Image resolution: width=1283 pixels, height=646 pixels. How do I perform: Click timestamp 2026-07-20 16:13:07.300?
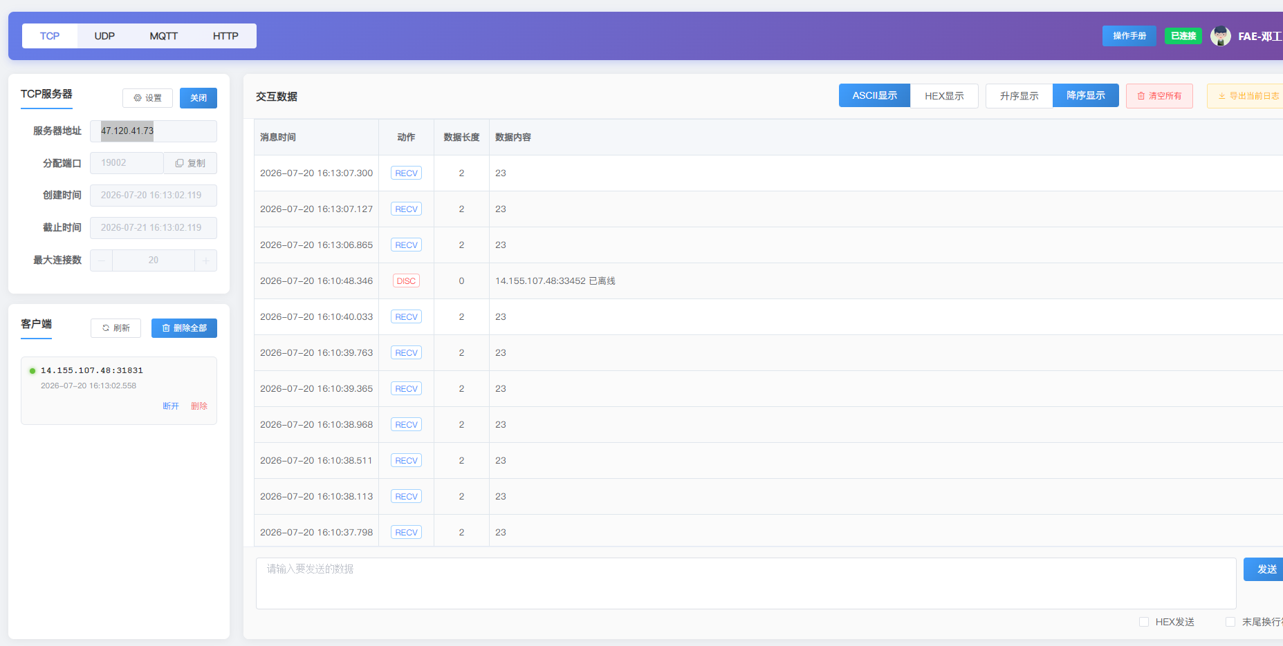coord(316,173)
